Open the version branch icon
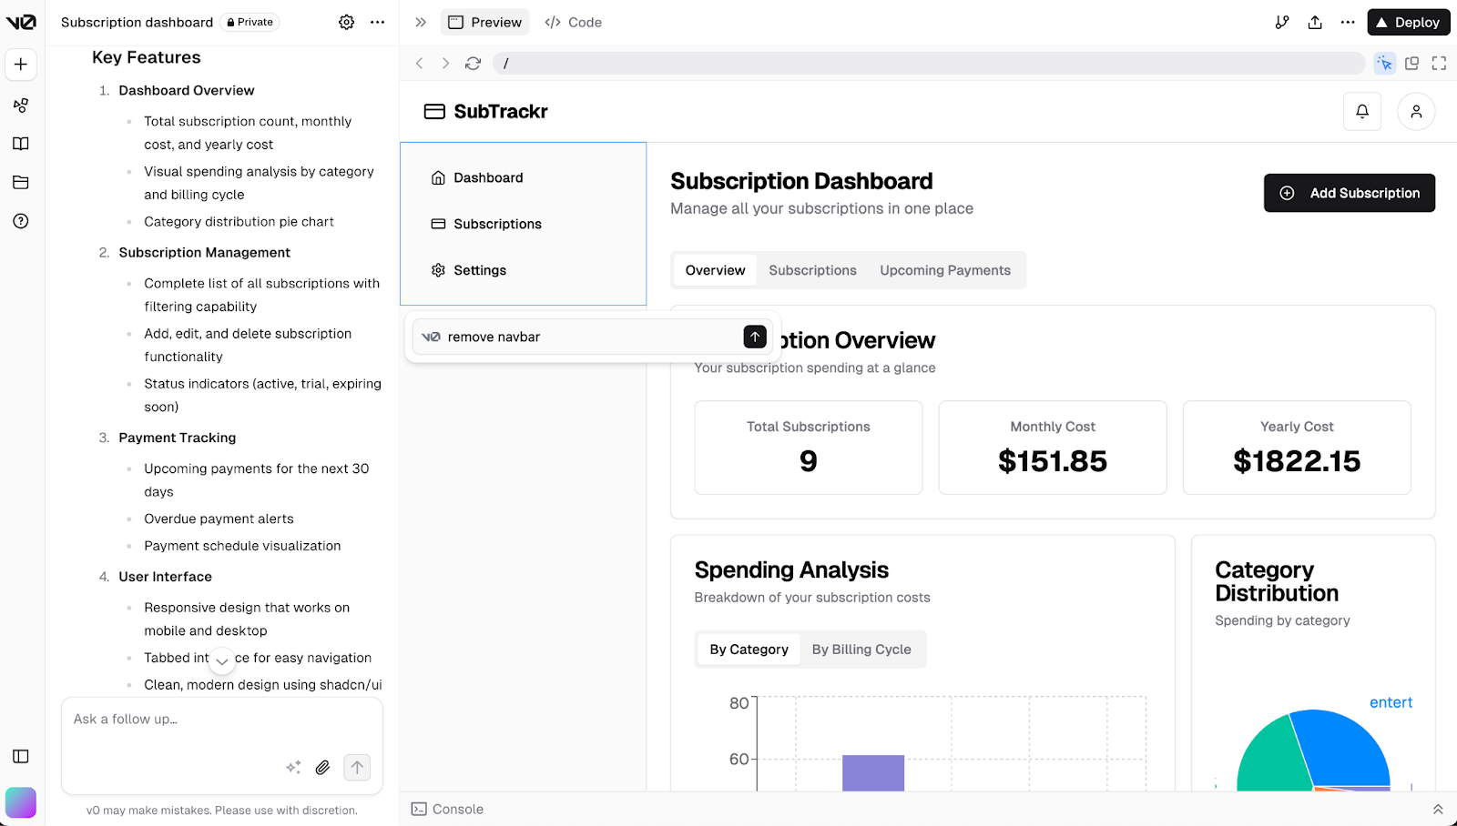 point(1282,22)
